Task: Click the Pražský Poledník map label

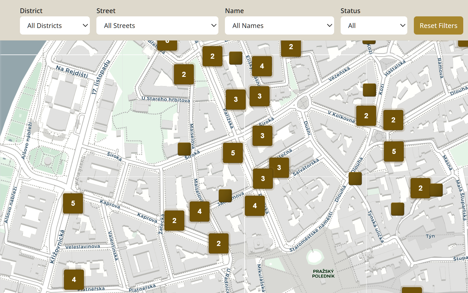Action: click(x=323, y=274)
